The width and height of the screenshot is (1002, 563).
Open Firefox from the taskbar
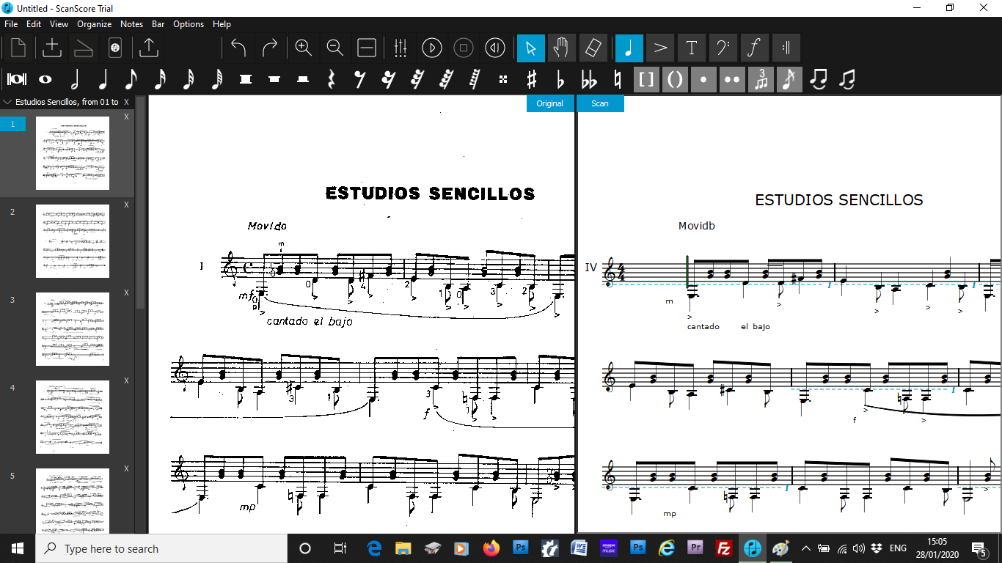[x=491, y=548]
